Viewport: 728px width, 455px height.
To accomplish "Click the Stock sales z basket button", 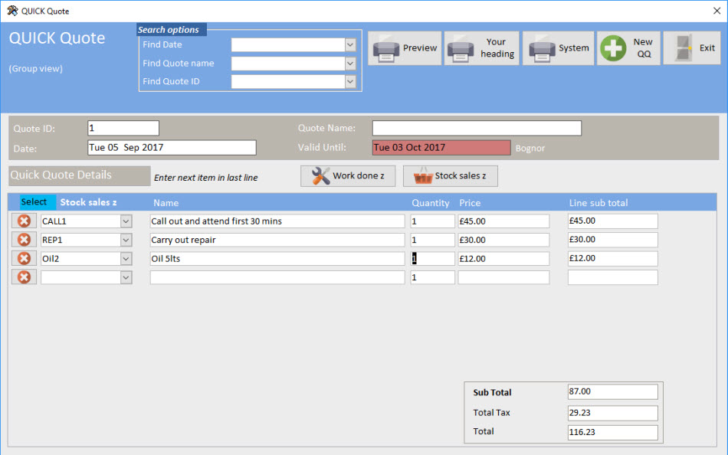I will (450, 176).
